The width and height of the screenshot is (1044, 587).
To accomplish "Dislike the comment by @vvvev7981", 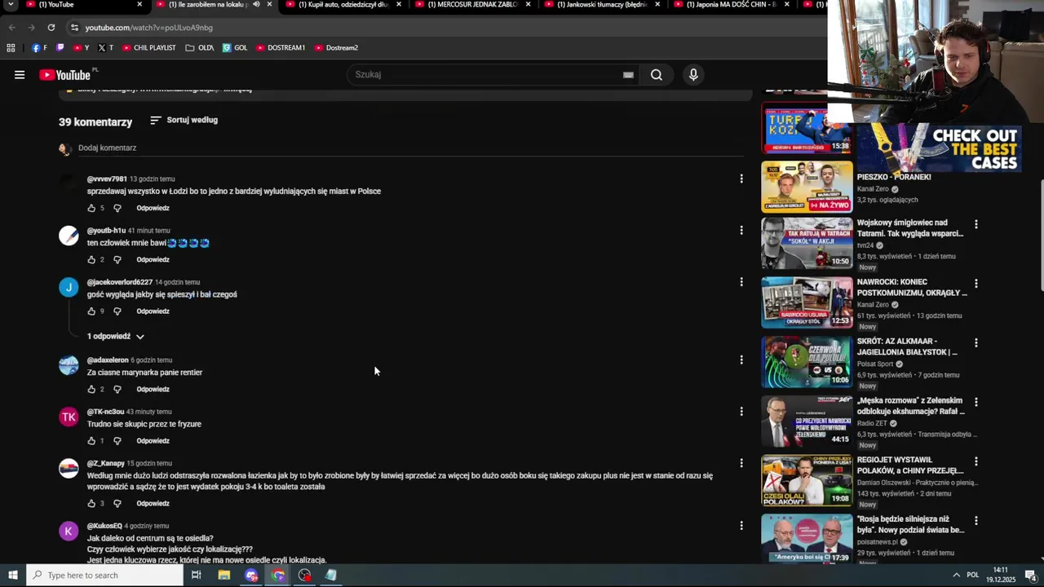I will pyautogui.click(x=117, y=208).
